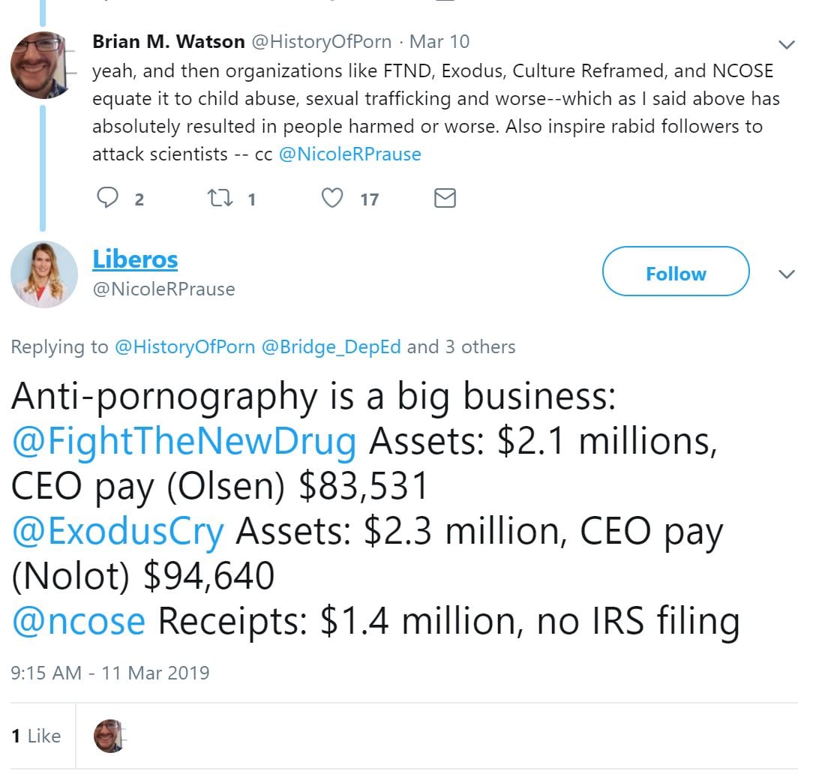Expand options chevron on Brian's tweet
The height and width of the screenshot is (777, 816).
click(x=787, y=44)
